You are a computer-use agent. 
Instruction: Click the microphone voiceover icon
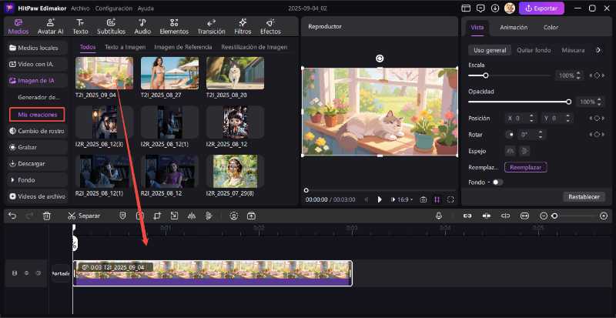437,216
